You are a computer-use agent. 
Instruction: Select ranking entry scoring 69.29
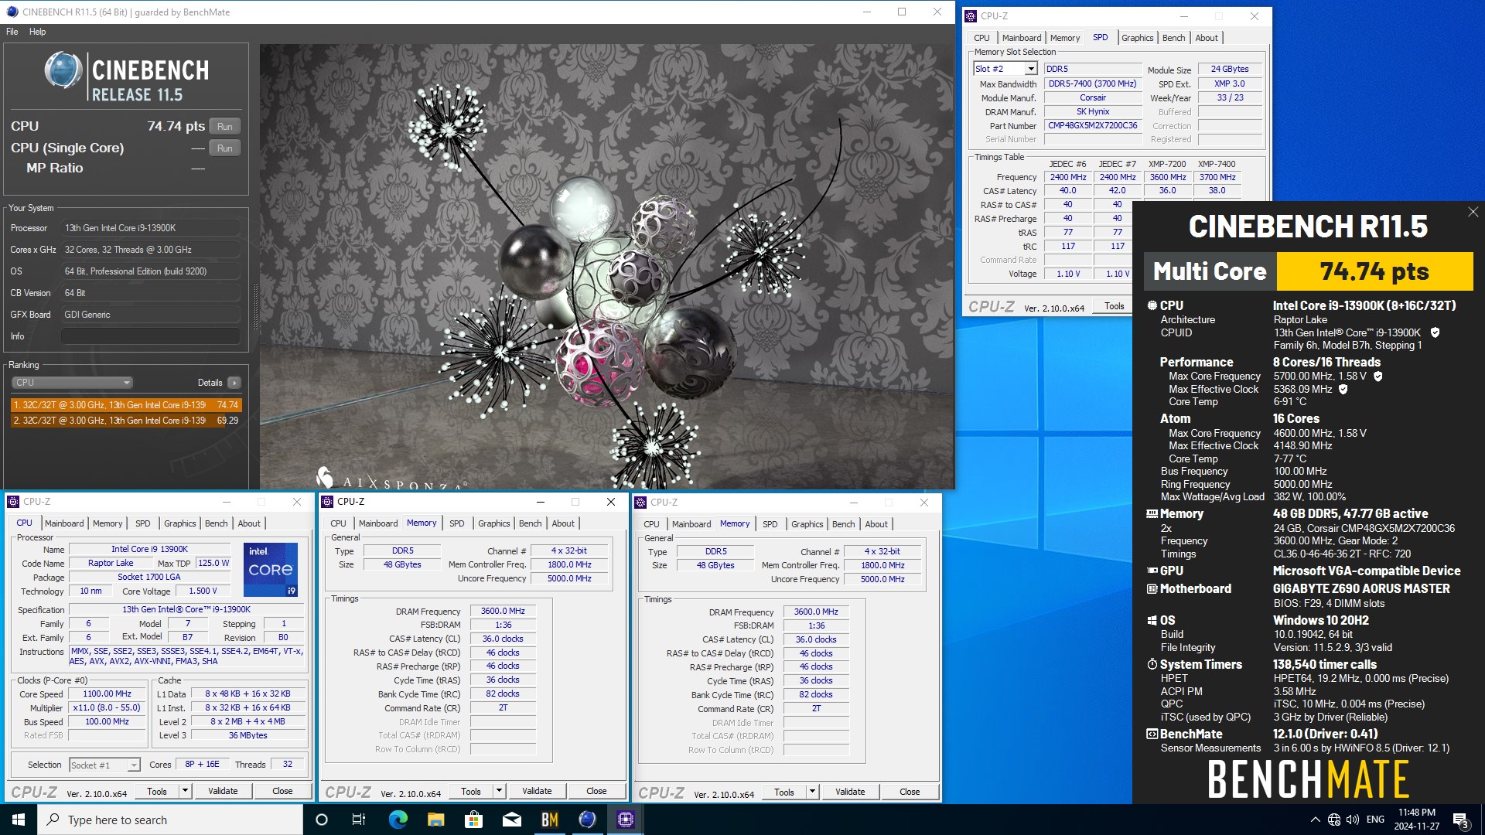click(x=125, y=421)
